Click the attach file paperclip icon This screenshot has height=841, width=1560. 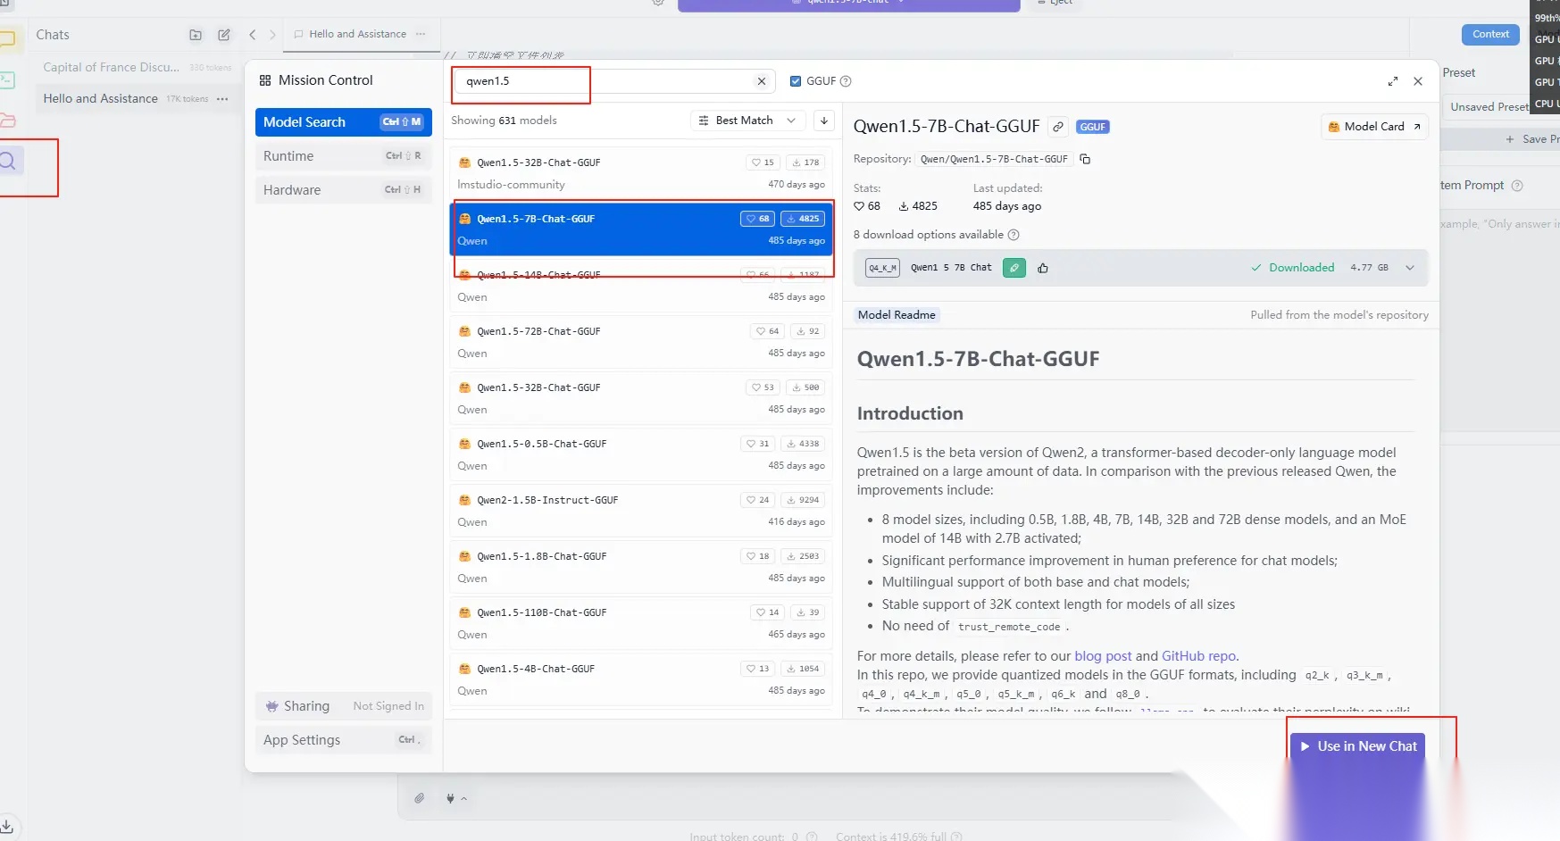tap(419, 798)
